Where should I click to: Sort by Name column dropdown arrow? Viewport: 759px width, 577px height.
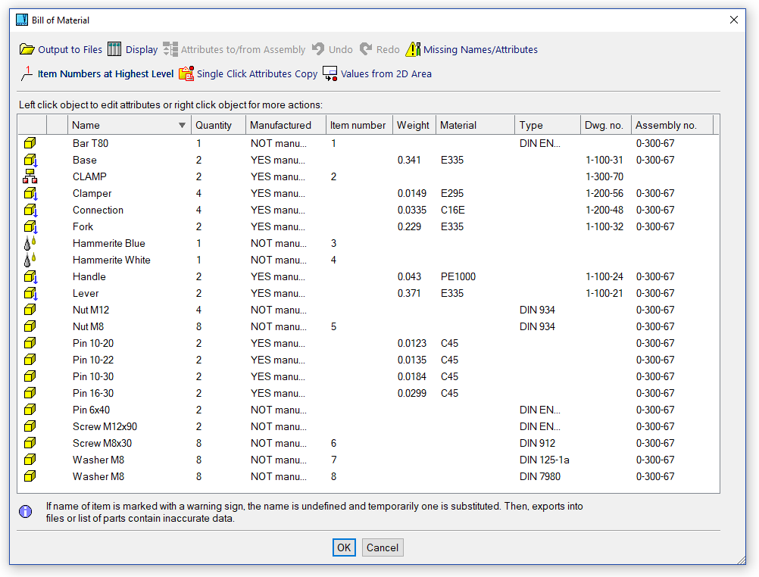[x=182, y=126]
